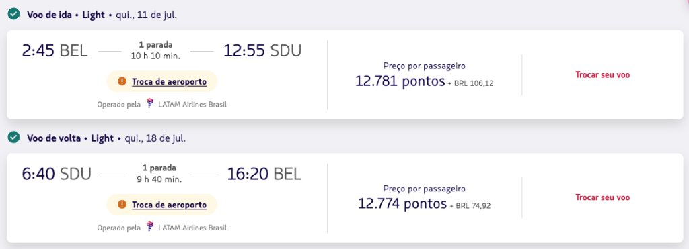Select 1 parada 10 h 10 min. details

(155, 50)
